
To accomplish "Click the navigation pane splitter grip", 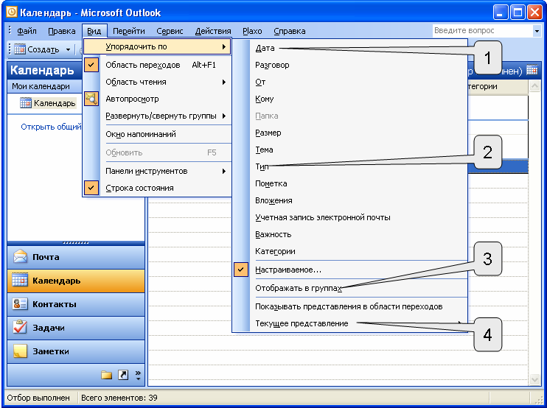I will [x=76, y=243].
